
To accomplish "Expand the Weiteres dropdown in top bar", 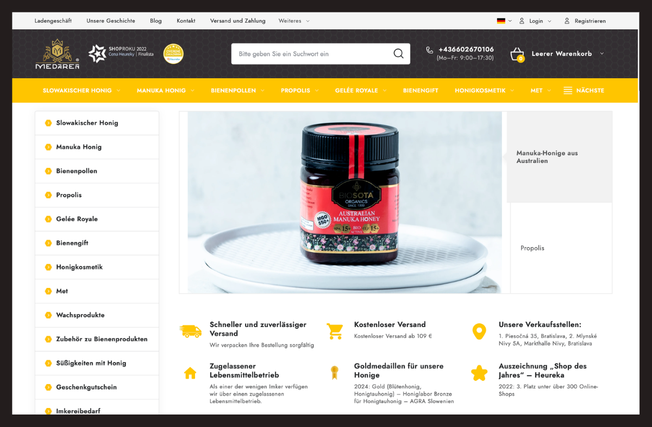I will click(294, 21).
